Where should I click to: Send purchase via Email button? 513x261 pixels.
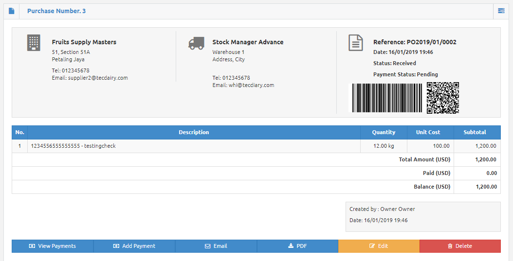[216, 246]
